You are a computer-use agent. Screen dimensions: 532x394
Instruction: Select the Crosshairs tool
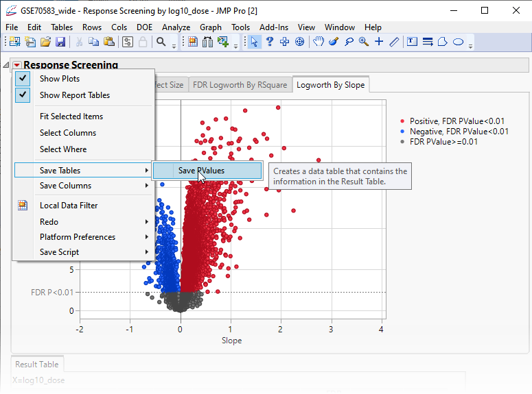(379, 42)
